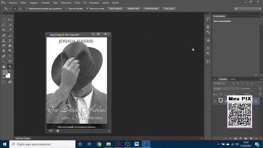Open the layer filter Tipo dropdown

219,83
